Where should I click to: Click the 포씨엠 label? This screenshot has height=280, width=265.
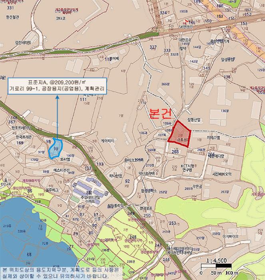click(x=65, y=160)
